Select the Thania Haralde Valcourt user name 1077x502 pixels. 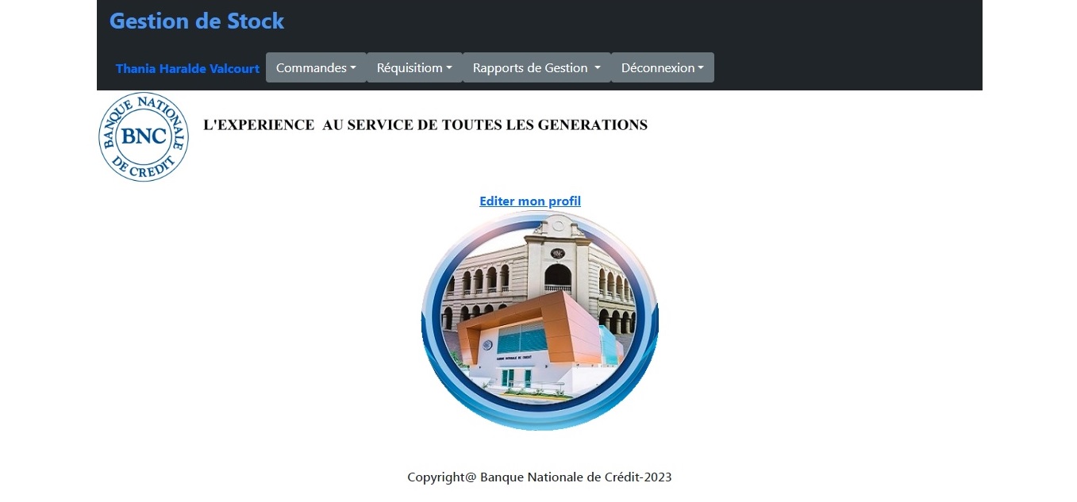pos(187,68)
